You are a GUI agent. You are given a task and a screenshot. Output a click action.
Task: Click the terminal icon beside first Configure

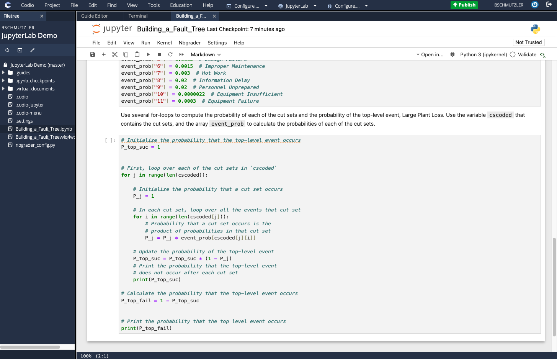[x=229, y=6]
